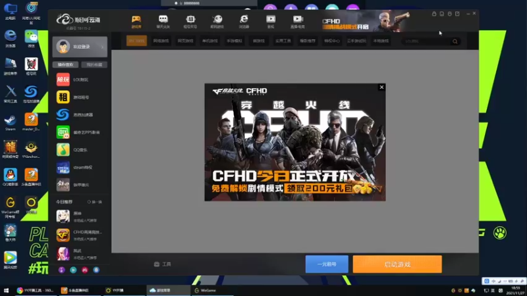Open the 顺网游戏 smiley icon in top toolbar
Image resolution: width=527 pixels, height=296 pixels.
tap(217, 22)
